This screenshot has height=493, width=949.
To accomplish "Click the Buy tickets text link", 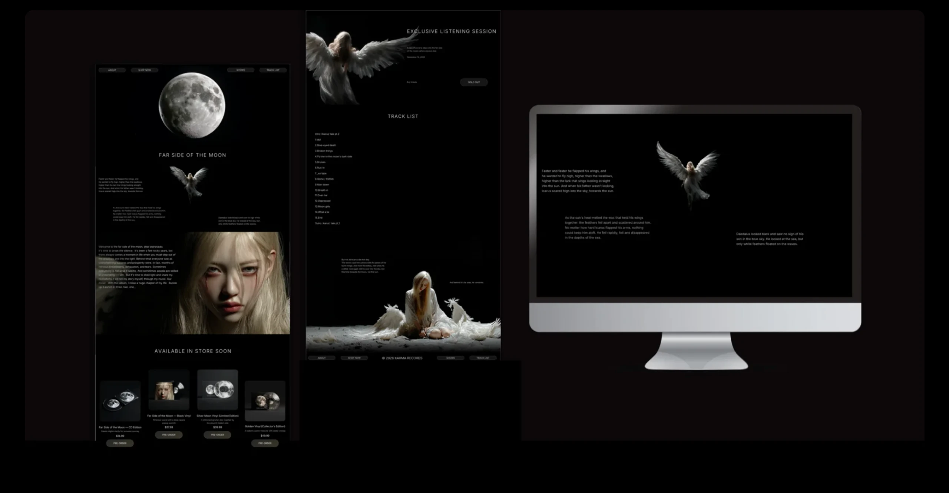I will [411, 82].
